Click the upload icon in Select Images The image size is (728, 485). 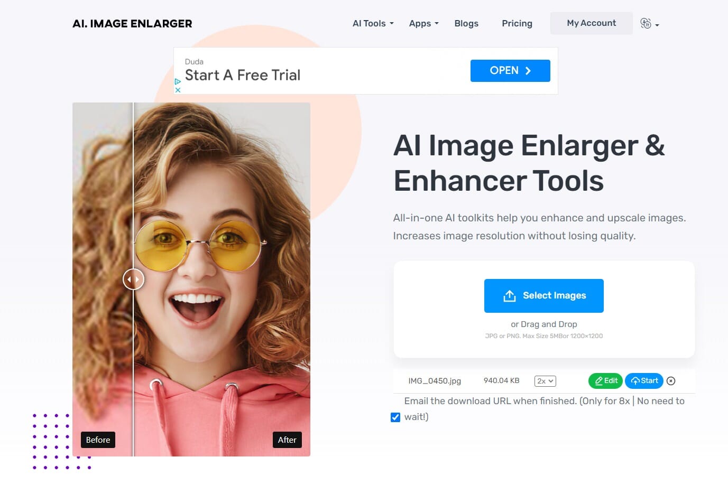(x=509, y=296)
